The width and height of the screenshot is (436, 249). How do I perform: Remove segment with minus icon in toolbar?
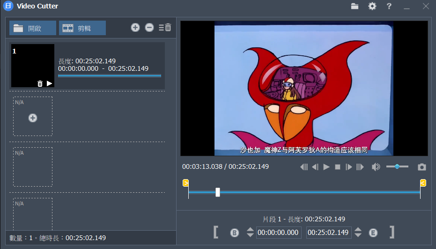149,28
